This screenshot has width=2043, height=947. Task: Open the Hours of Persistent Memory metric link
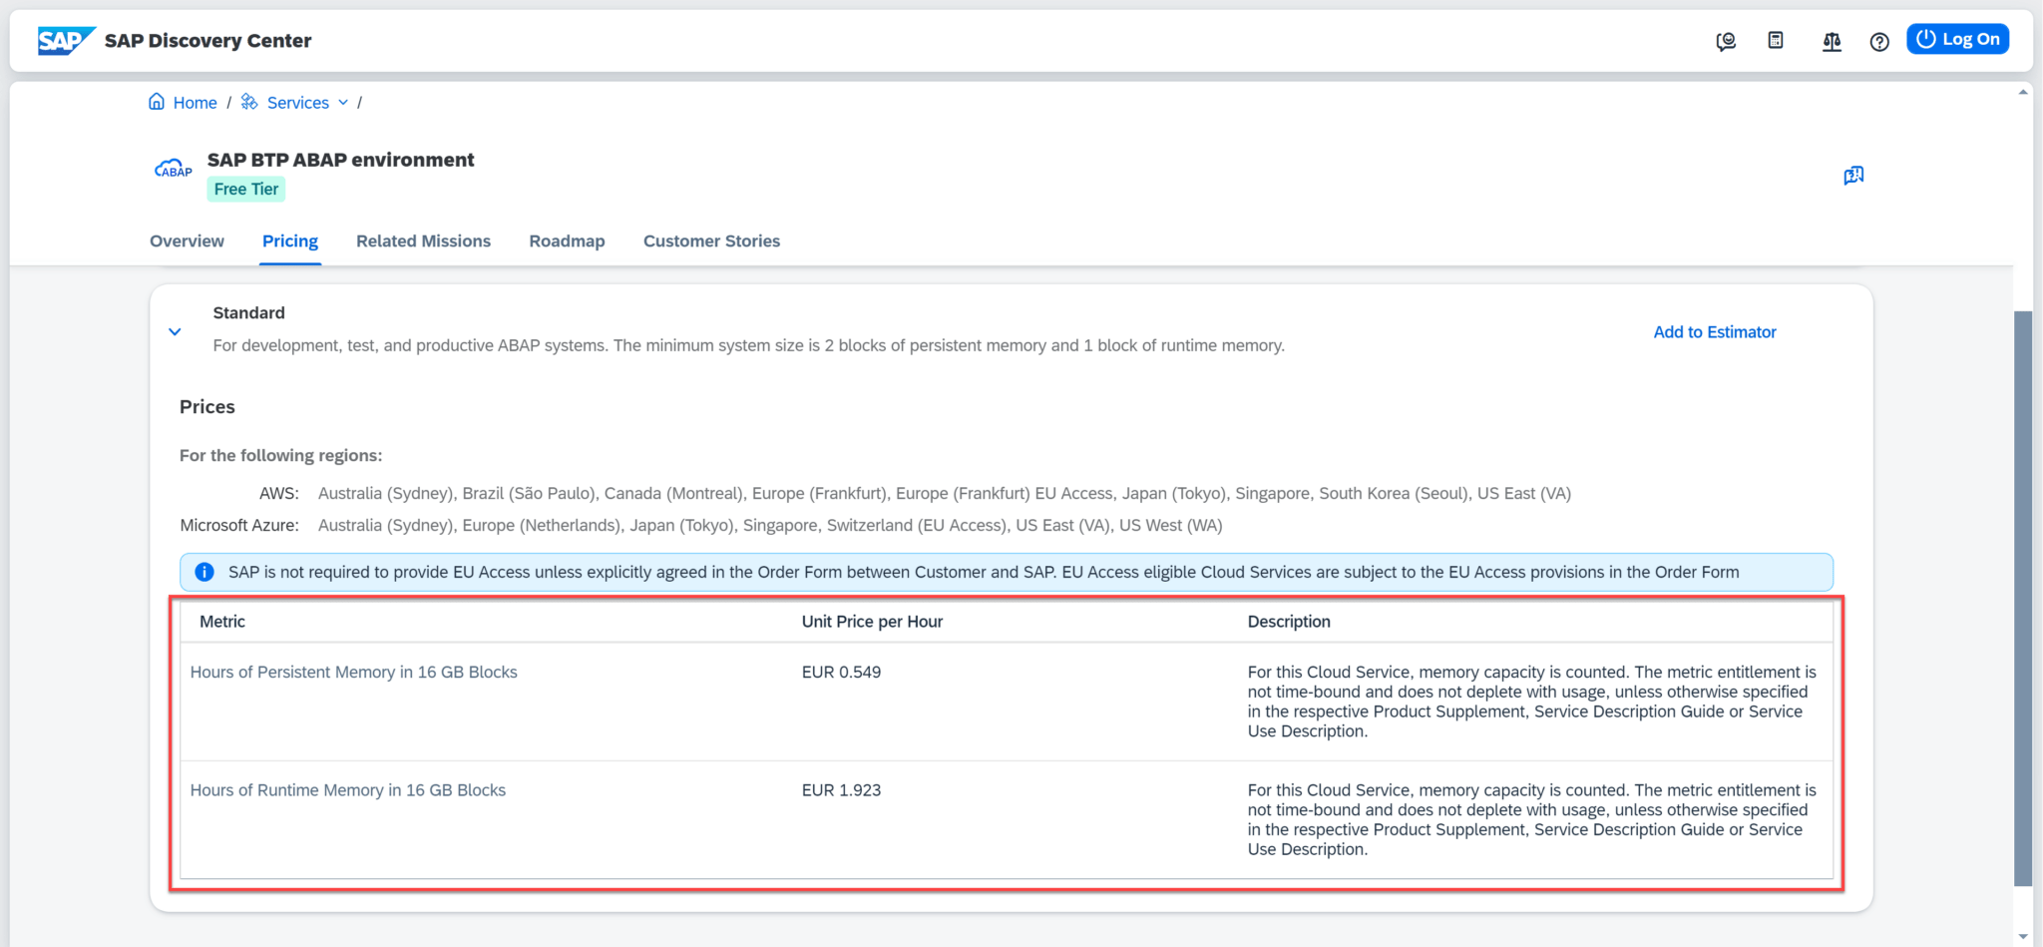point(354,672)
